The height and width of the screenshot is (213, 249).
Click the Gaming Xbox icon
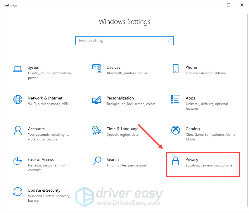click(175, 130)
